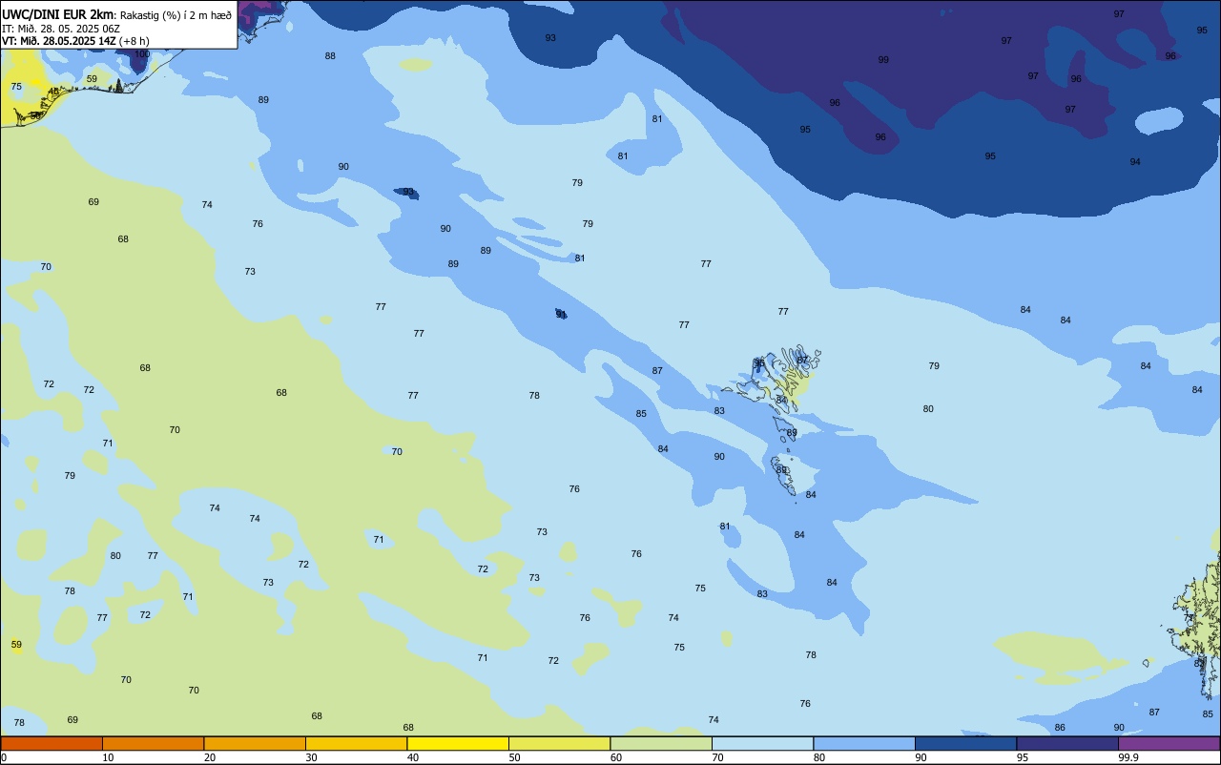Choose the dark blue 90–95 legend segment
This screenshot has width=1221, height=765.
coord(965,743)
